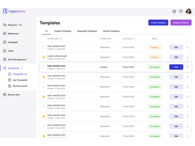
Task: Open Draft Management in the sidebar
Action: [14, 60]
